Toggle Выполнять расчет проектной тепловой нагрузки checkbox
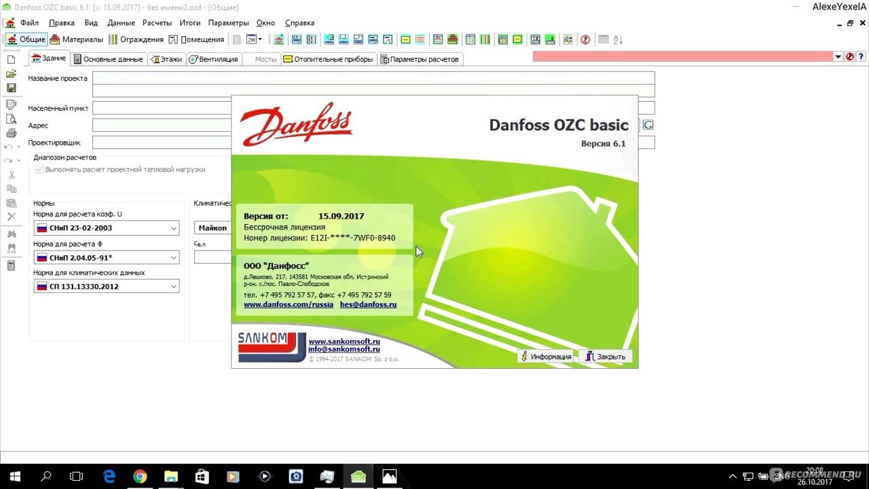 click(x=39, y=169)
